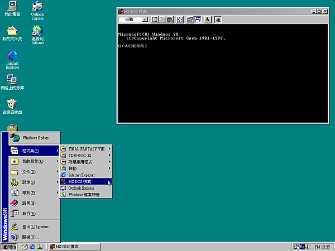Select the 我的文件夾 desktop folder icon

click(x=12, y=33)
